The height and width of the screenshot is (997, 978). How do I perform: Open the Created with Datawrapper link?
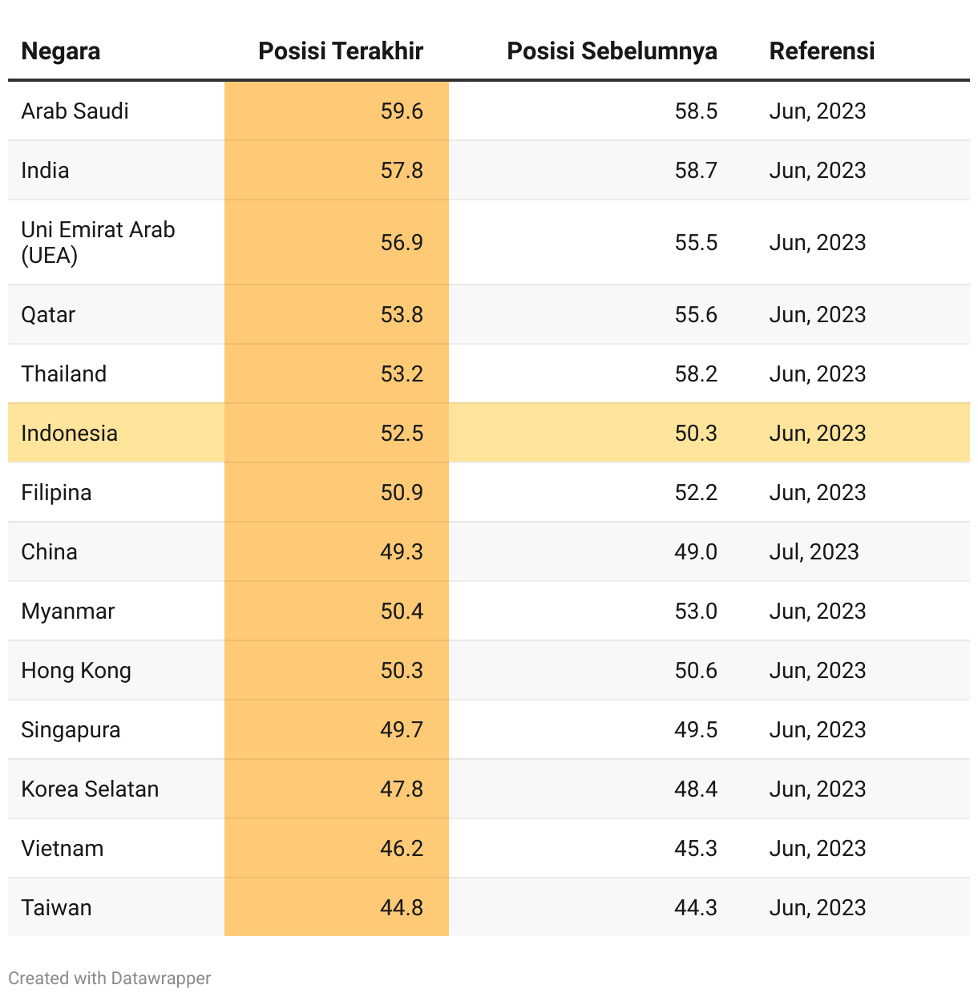[x=110, y=979]
